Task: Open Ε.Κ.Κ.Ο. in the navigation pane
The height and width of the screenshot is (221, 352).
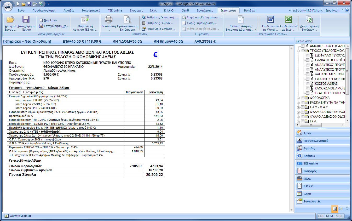Action: [x=322, y=186]
